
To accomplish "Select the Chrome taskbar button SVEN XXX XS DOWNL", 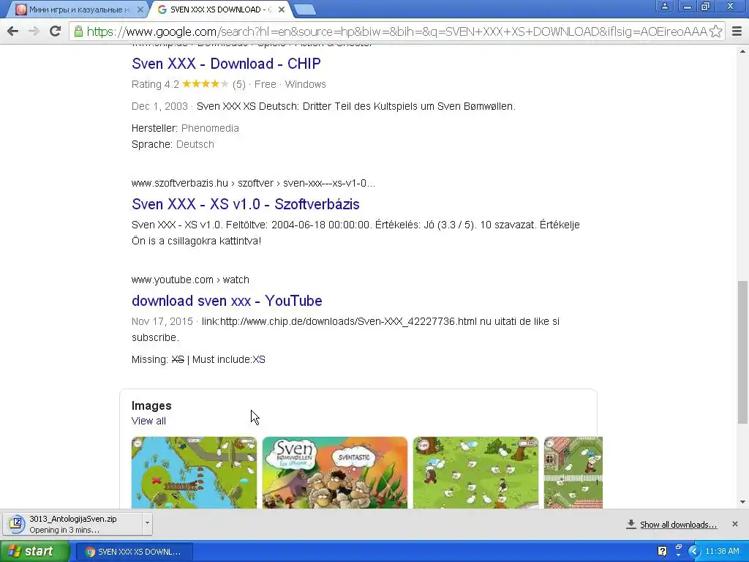I will pos(135,552).
